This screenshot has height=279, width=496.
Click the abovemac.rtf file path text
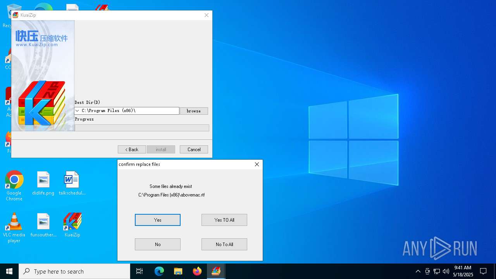tap(171, 195)
